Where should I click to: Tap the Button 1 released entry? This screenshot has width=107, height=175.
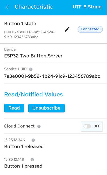pyautogui.click(x=24, y=147)
